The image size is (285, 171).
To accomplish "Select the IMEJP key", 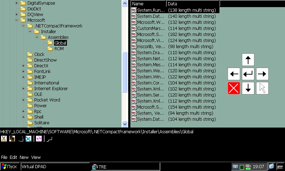I will point(40,77).
